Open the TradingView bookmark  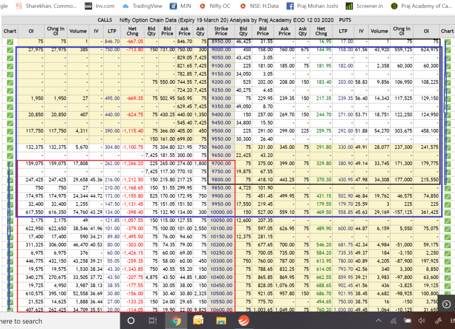(143, 6)
